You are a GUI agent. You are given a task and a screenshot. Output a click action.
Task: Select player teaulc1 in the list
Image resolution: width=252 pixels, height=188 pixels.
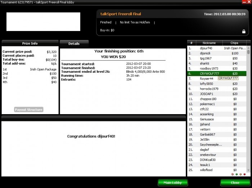tap(217, 165)
